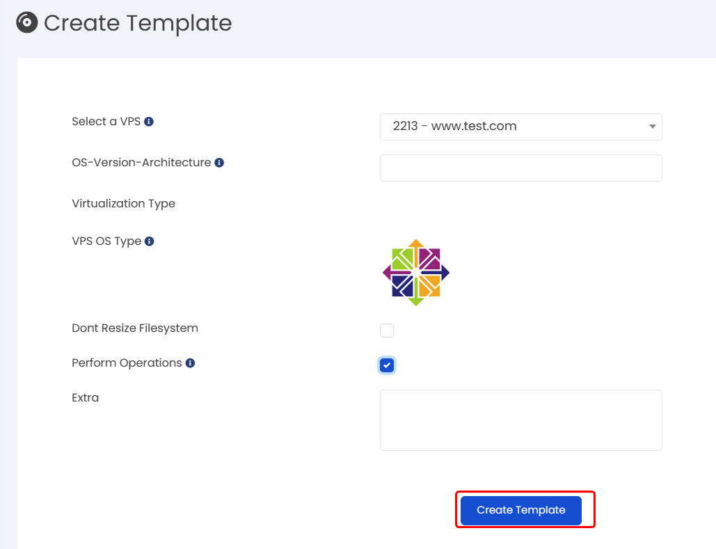Click the VPS OS Type label text
716x549 pixels.
[106, 241]
